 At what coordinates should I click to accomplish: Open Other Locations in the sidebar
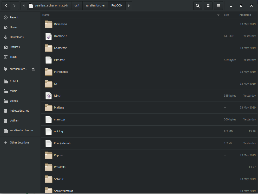(20, 142)
